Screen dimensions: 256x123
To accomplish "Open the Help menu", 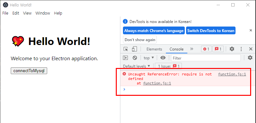I will tap(58, 13).
